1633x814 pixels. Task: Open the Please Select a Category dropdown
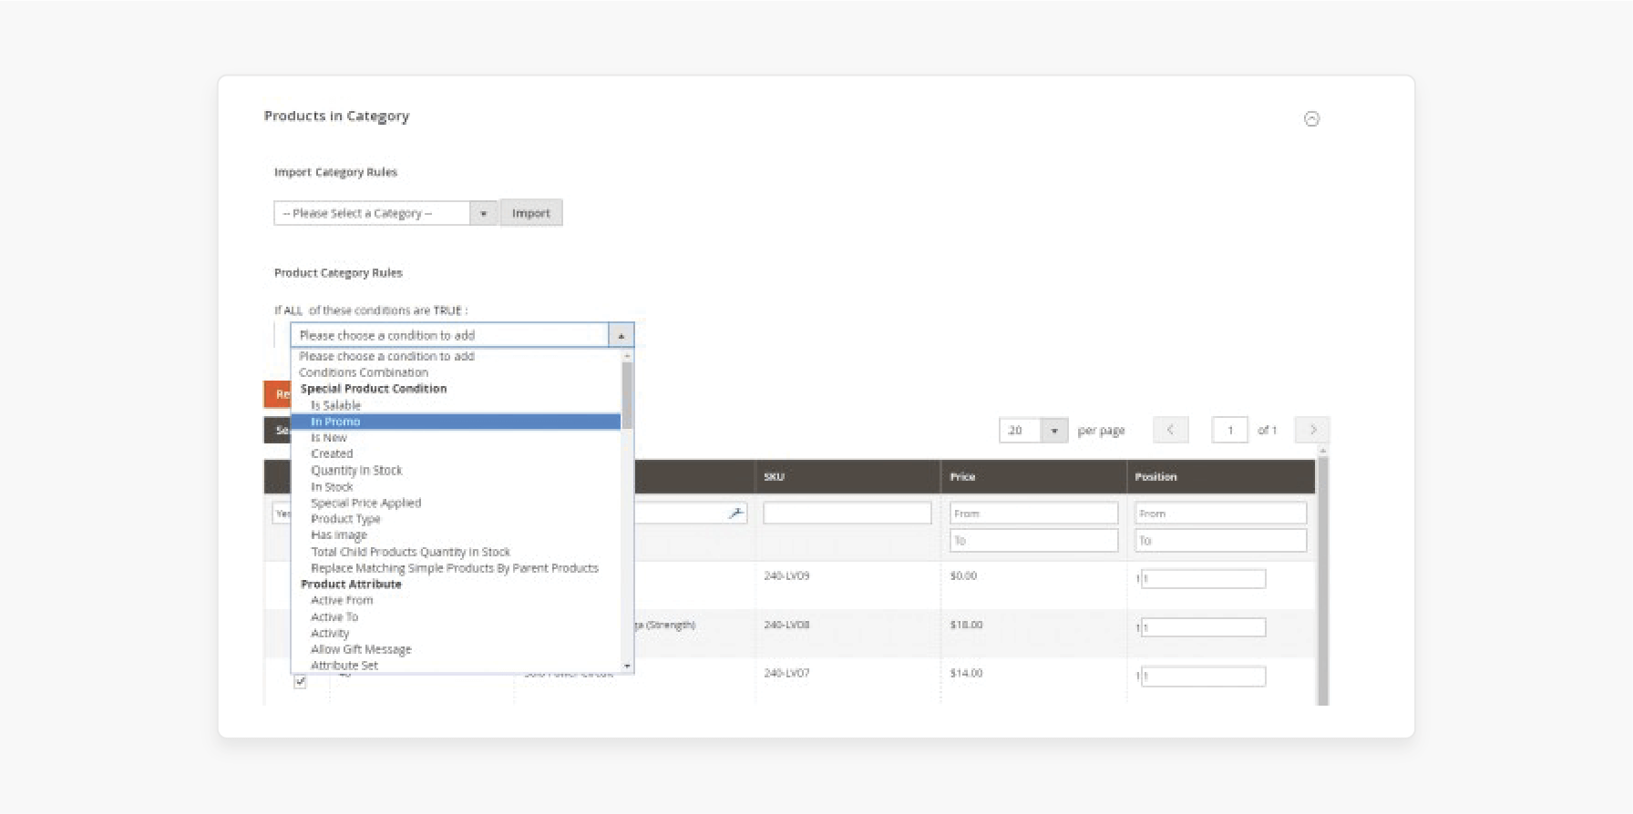click(385, 213)
